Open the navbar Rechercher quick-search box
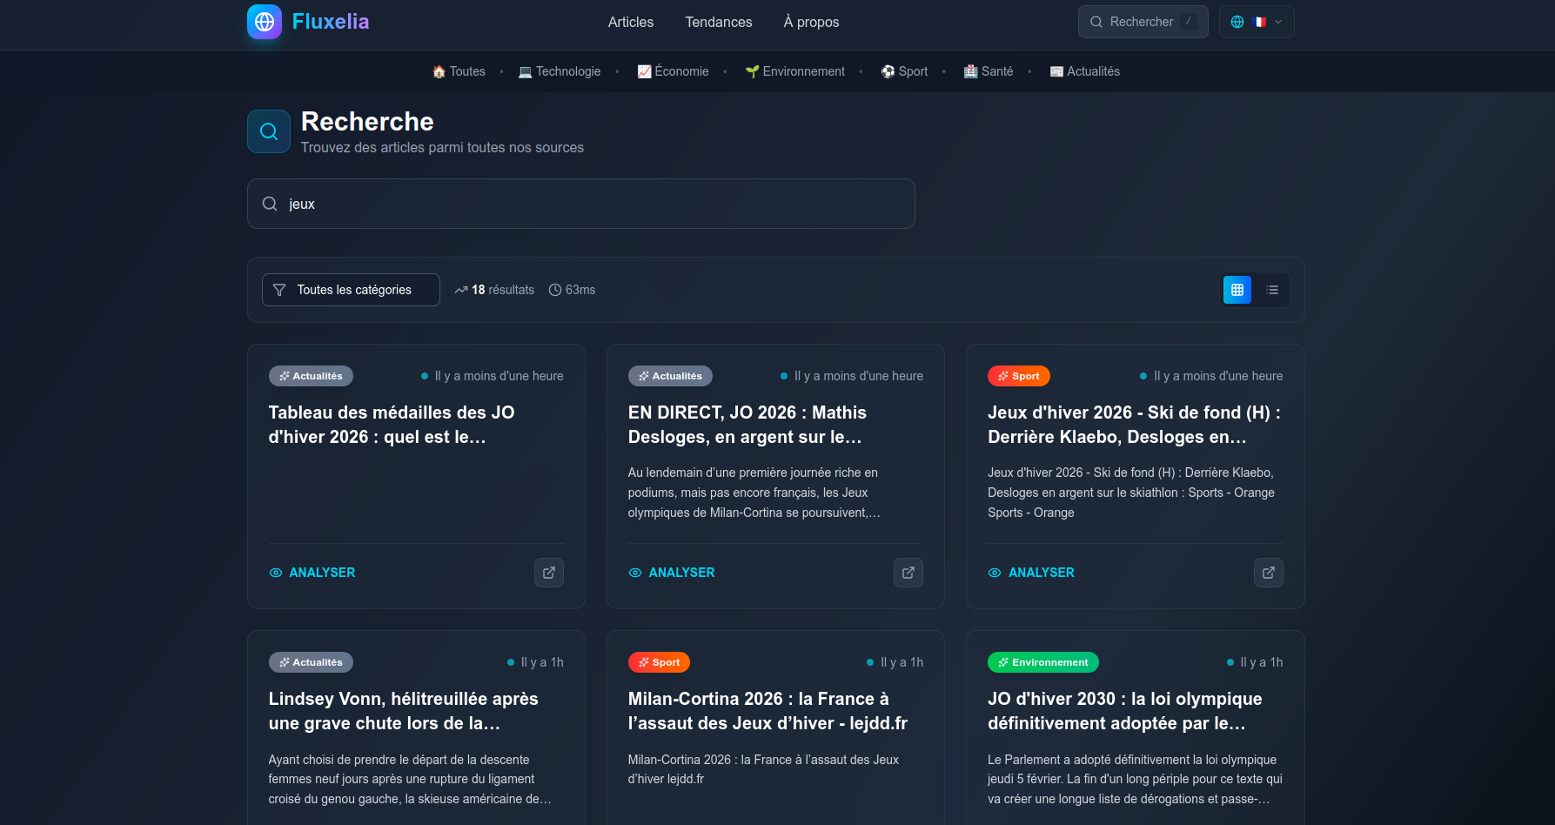This screenshot has height=825, width=1555. (1143, 21)
